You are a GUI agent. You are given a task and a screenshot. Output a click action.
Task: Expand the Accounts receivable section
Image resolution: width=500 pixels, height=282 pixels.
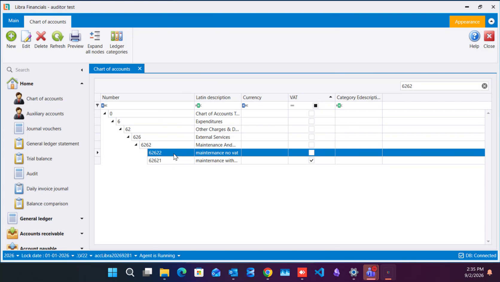point(82,234)
